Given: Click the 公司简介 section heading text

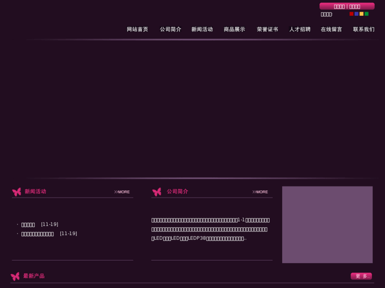Looking at the screenshot, I should click(177, 191).
